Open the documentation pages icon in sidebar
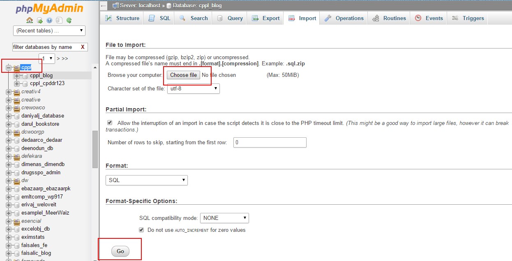The image size is (512, 261). coord(59,20)
